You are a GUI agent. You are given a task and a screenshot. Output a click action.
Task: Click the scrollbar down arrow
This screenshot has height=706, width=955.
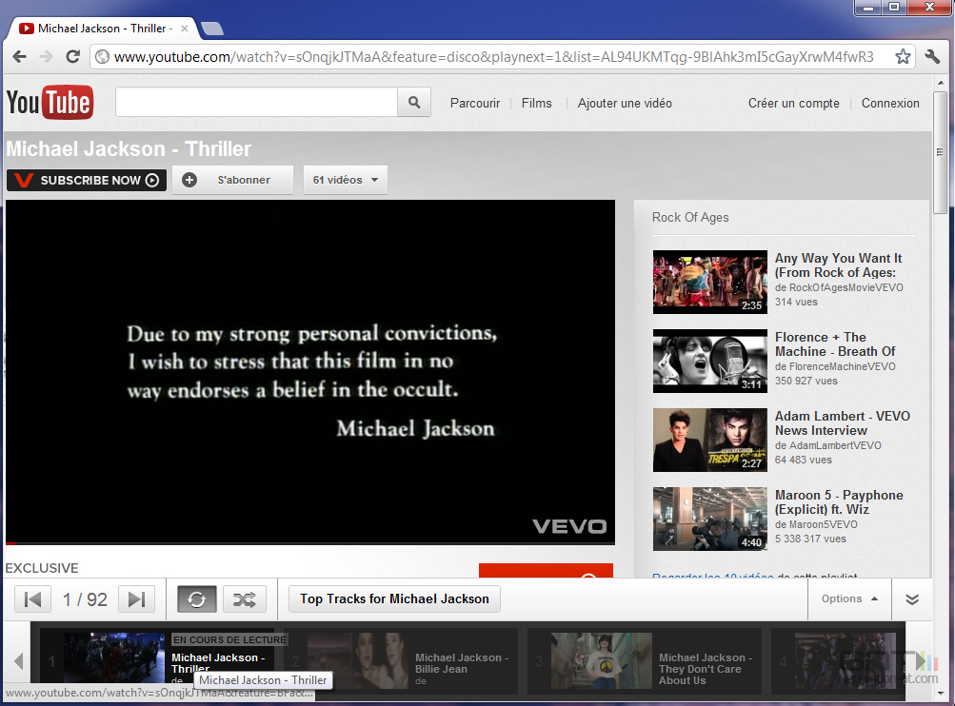(941, 693)
